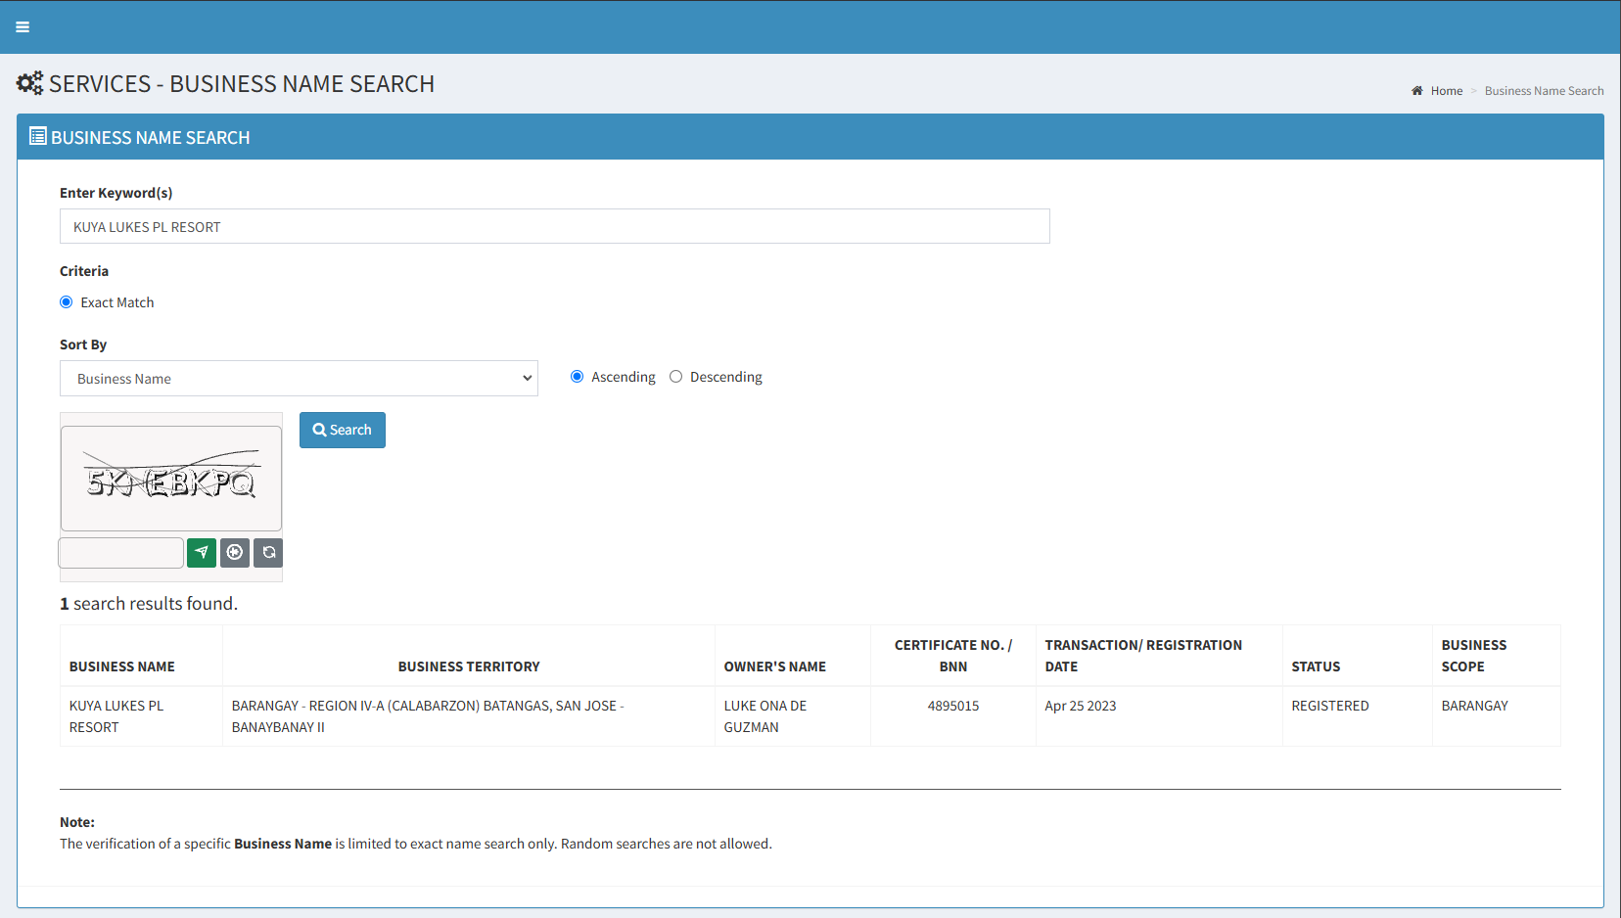Open the hamburger menu in top bar

click(23, 27)
